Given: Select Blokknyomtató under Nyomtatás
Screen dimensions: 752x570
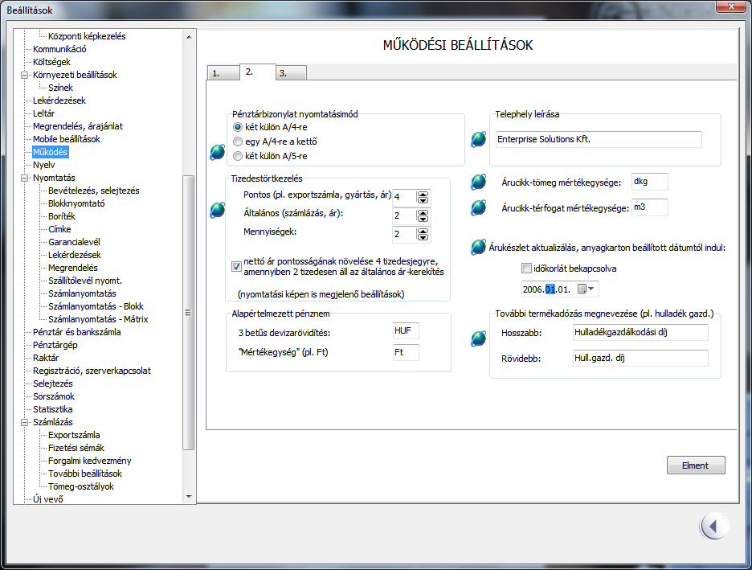Looking at the screenshot, I should pyautogui.click(x=76, y=203).
